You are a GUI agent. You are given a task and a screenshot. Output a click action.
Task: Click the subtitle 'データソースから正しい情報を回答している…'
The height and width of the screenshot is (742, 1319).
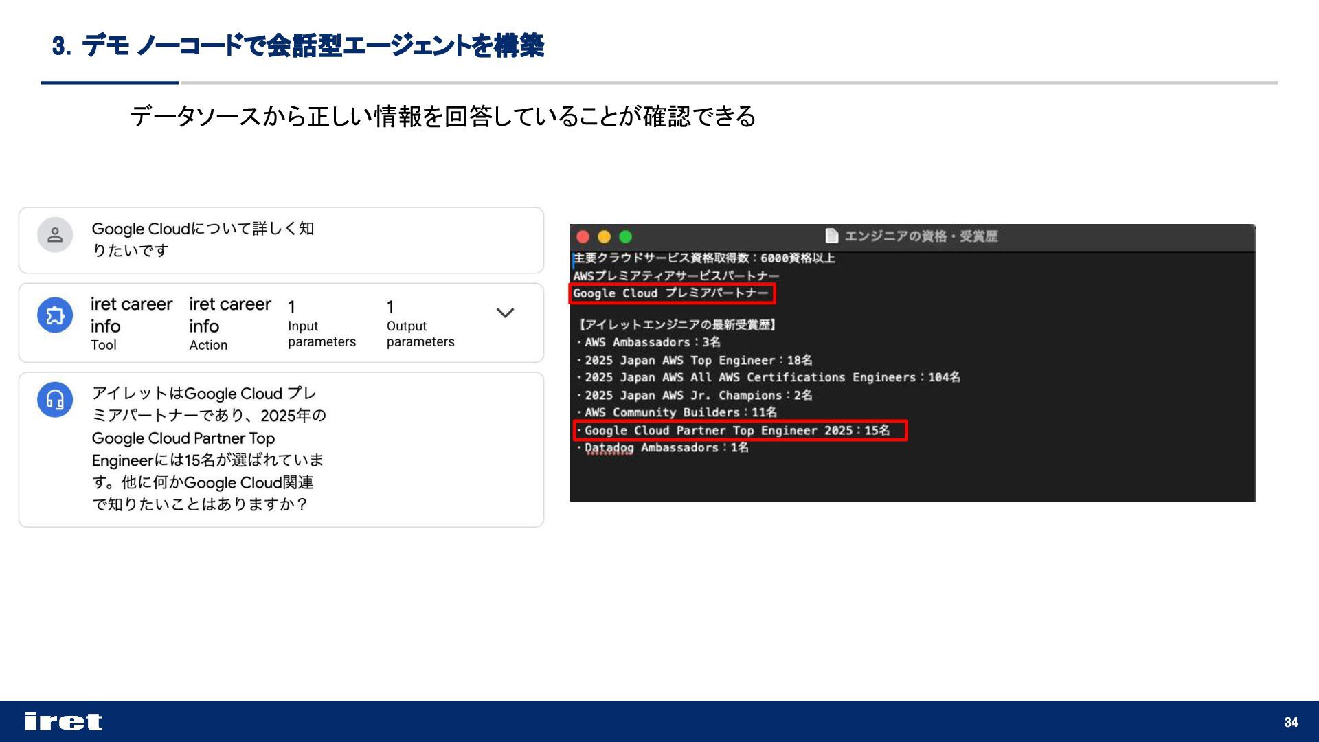(443, 116)
